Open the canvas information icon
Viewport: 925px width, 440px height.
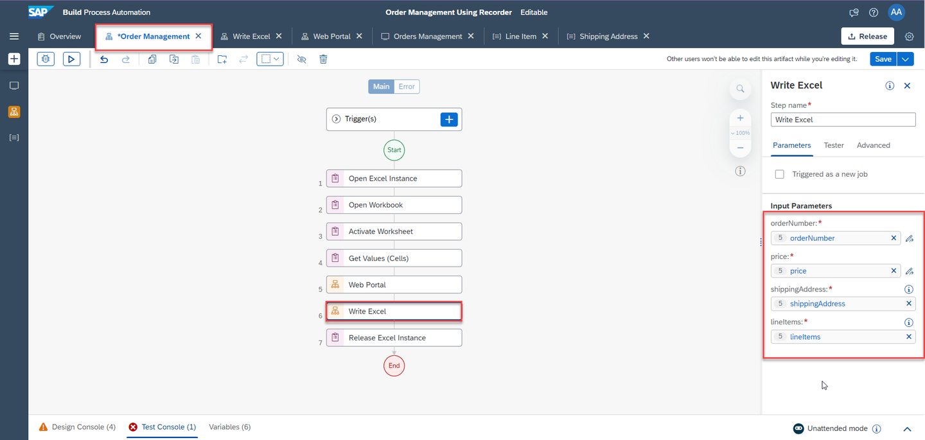click(740, 172)
